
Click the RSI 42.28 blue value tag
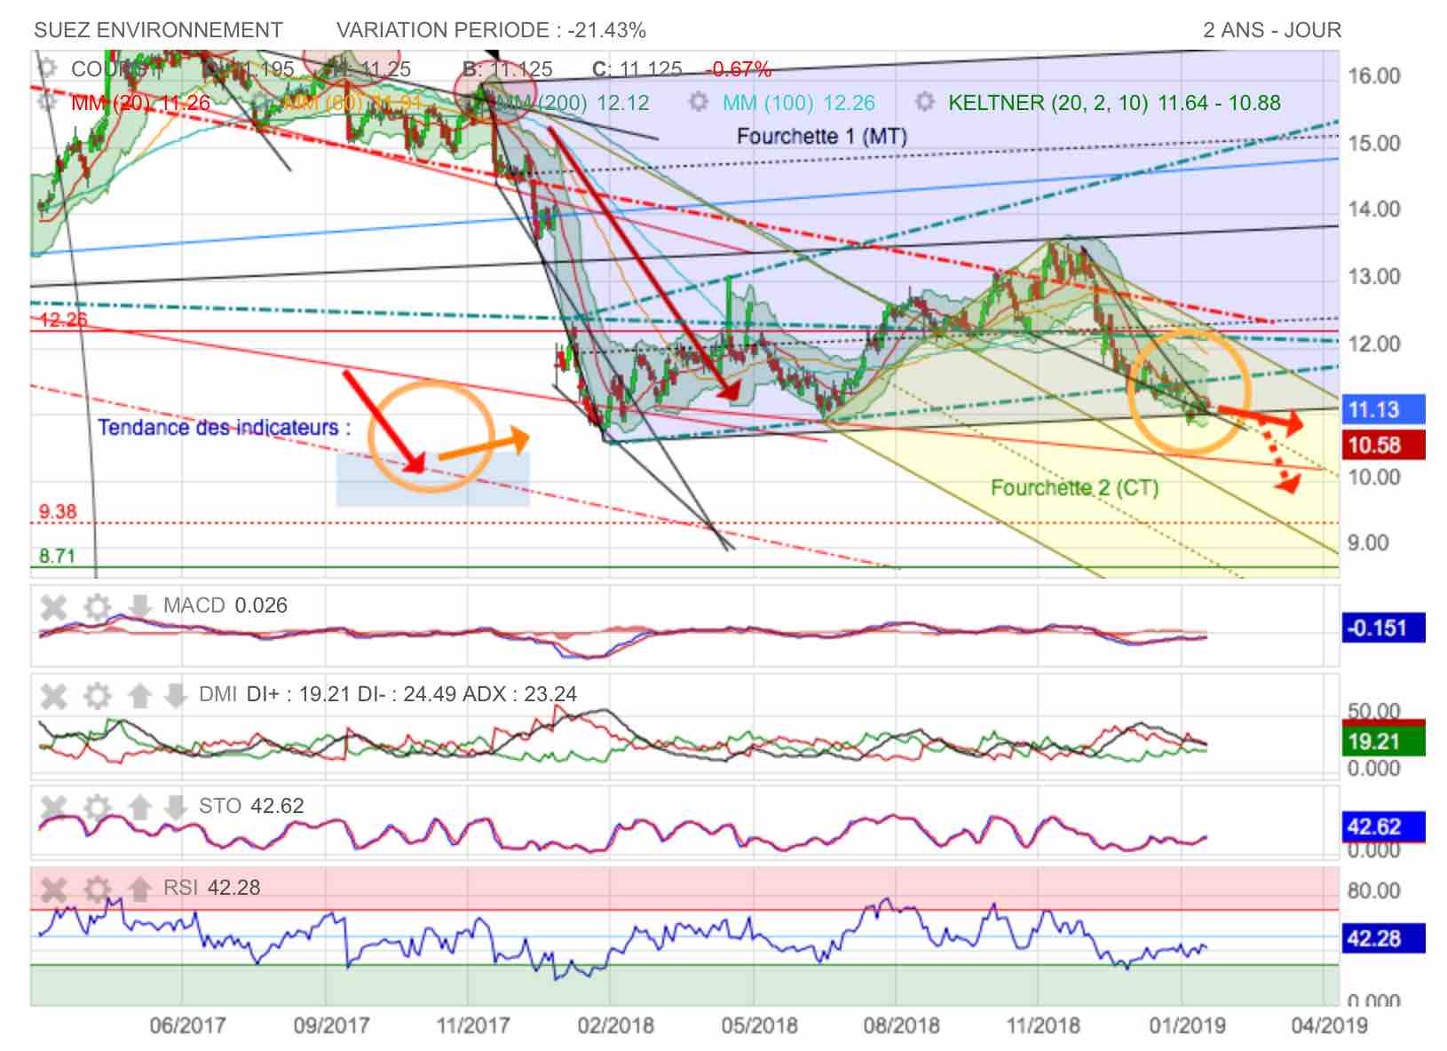click(x=1383, y=938)
